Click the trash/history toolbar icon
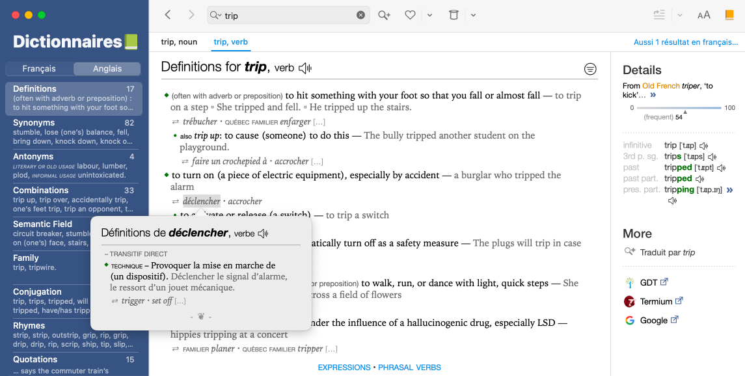 coord(454,15)
